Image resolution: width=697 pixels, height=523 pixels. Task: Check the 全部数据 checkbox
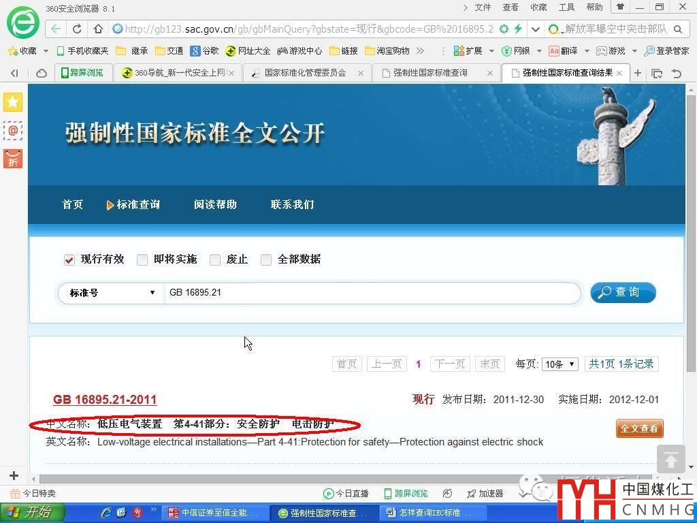266,259
